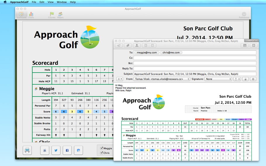Click the 'TOTAL' column header in email scorecard
Image resolution: width=266 pixels, height=166 pixels.
[247, 123]
